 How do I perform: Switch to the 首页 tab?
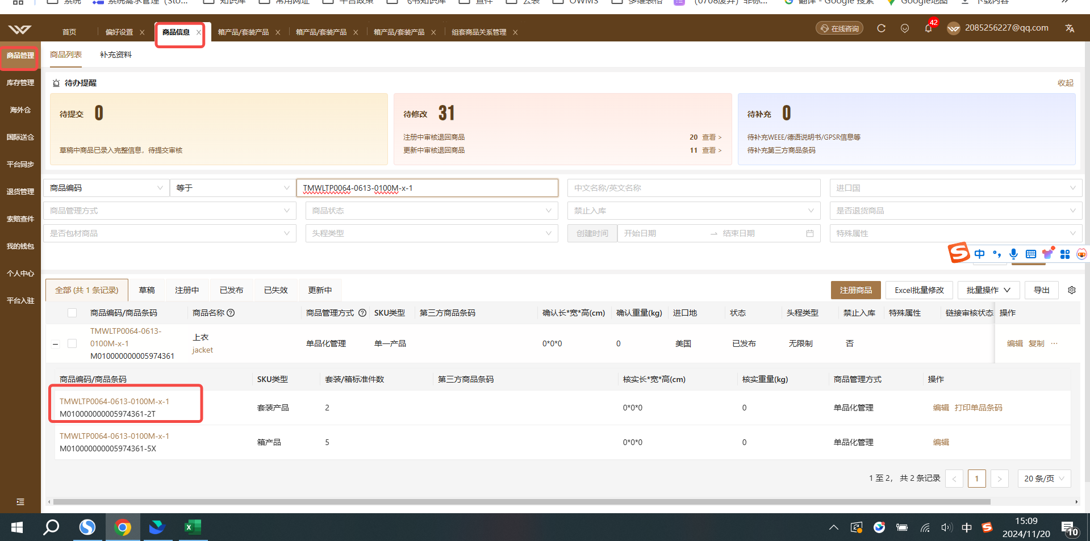pyautogui.click(x=69, y=32)
